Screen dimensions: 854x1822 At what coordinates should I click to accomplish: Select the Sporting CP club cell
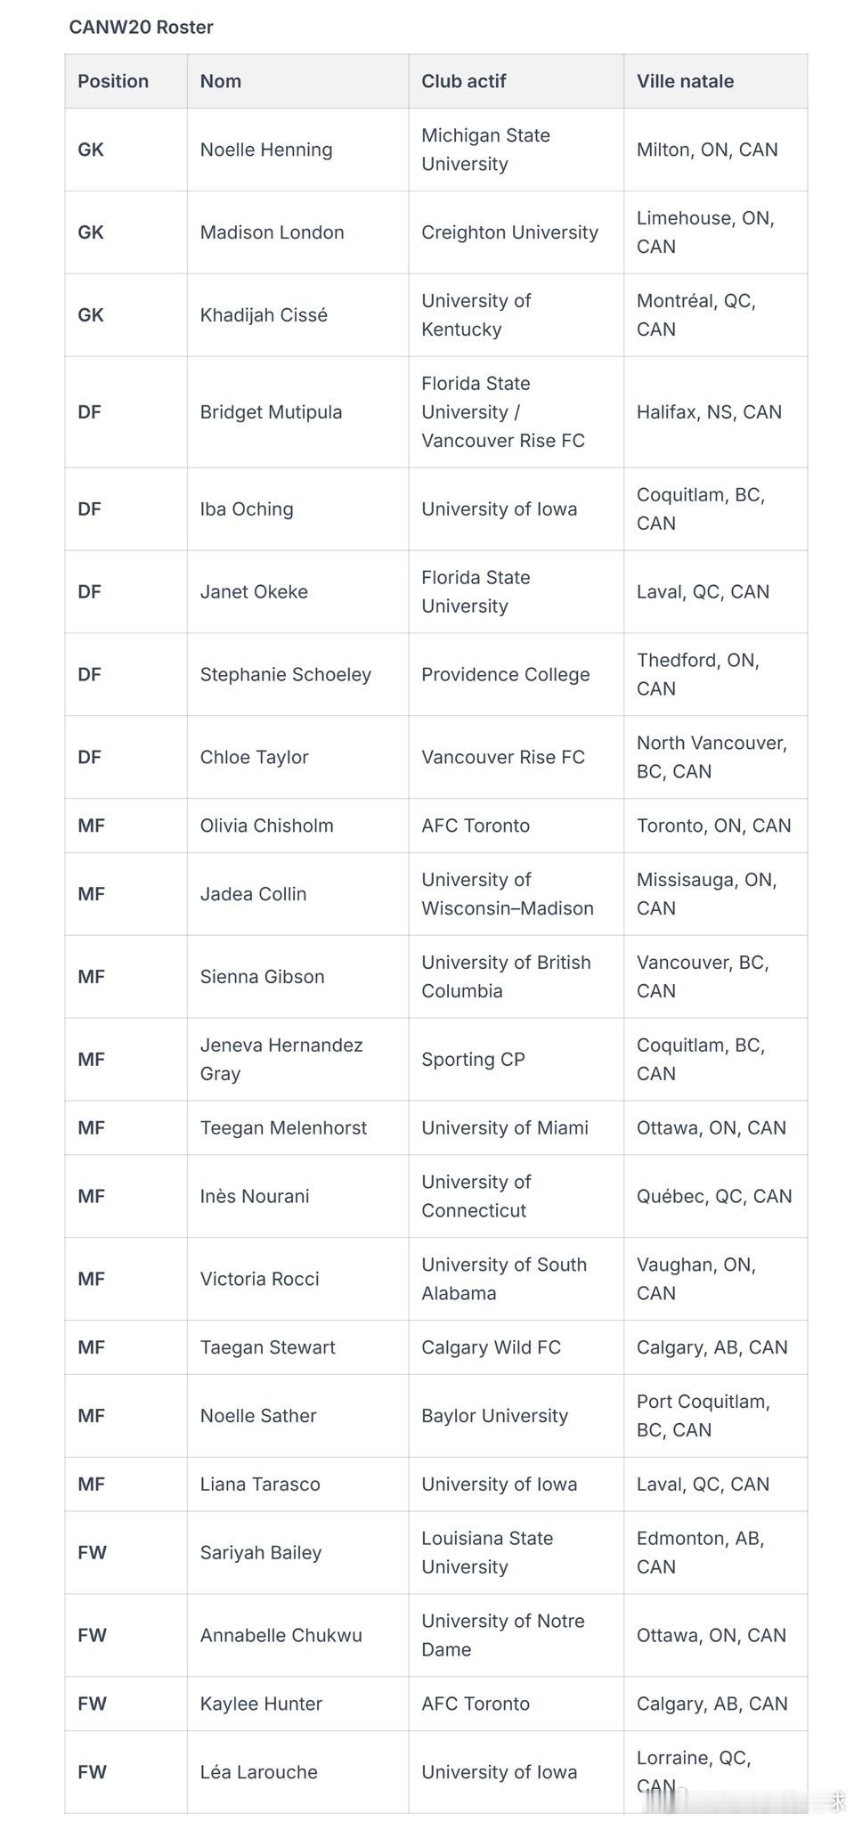(x=516, y=1060)
